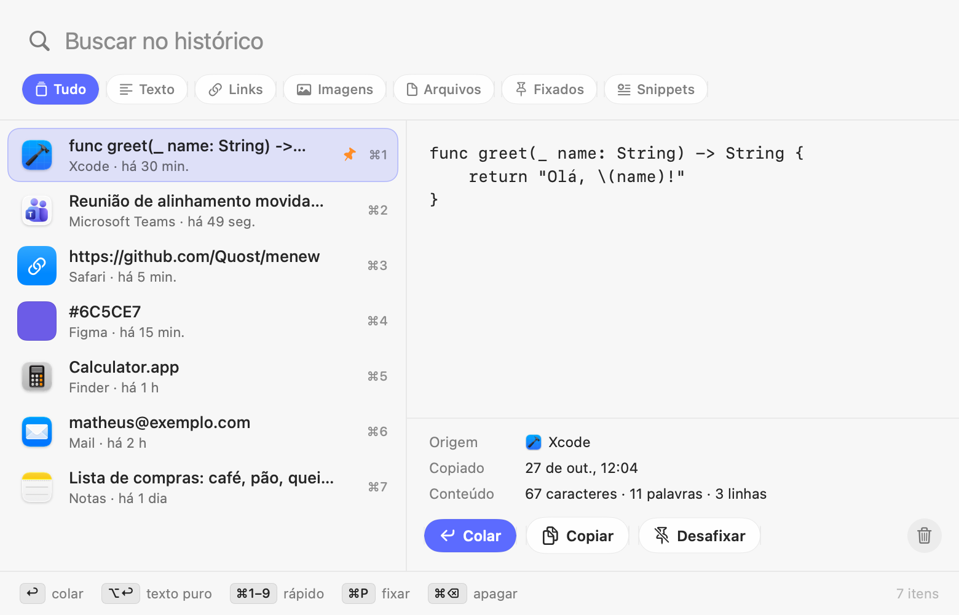Screen dimensions: 959x615
Task: Click the Microsoft Teams app icon
Action: (37, 210)
